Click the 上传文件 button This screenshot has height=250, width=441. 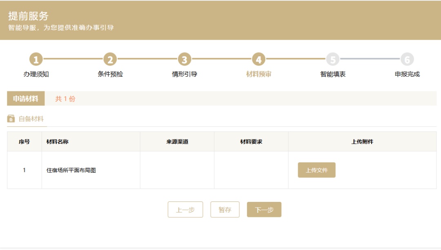[316, 170]
